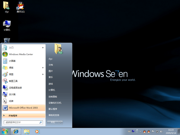Expand the Sticky Notes (便笺) jump list arrow
Image resolution: width=180 pixels, height=135 pixels.
[43, 67]
